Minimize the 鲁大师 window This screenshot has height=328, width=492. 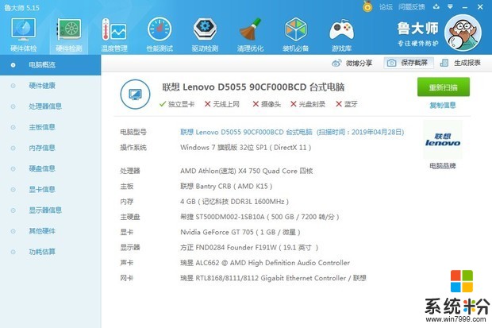[x=465, y=7]
